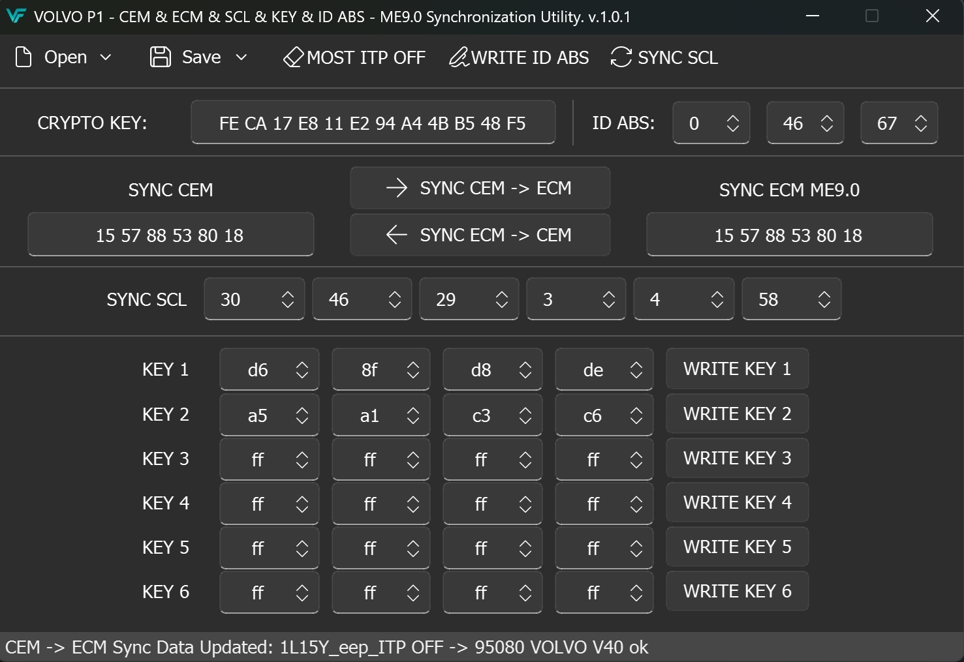Click MOST ITP OFF toolbar button

(x=354, y=57)
